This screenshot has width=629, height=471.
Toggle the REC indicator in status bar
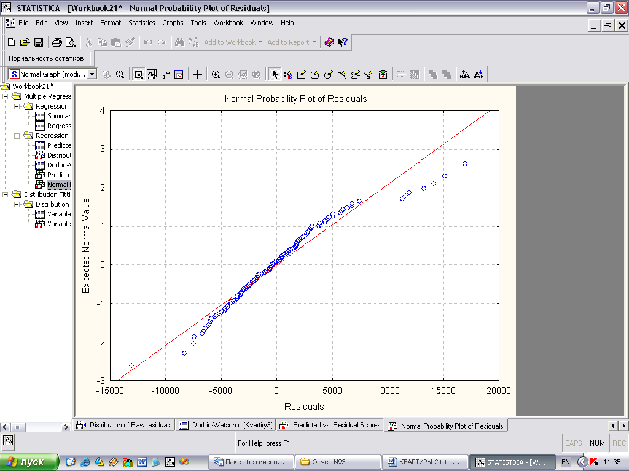coord(619,443)
